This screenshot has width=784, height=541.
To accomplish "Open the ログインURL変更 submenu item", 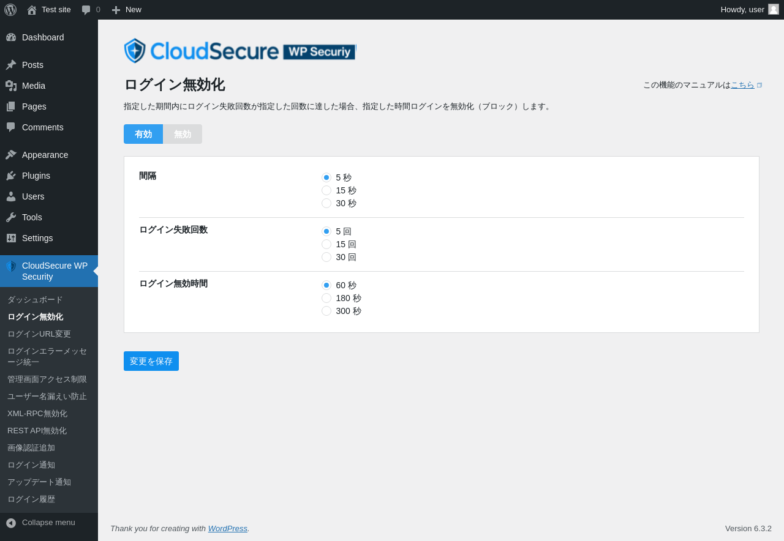I will pos(39,334).
